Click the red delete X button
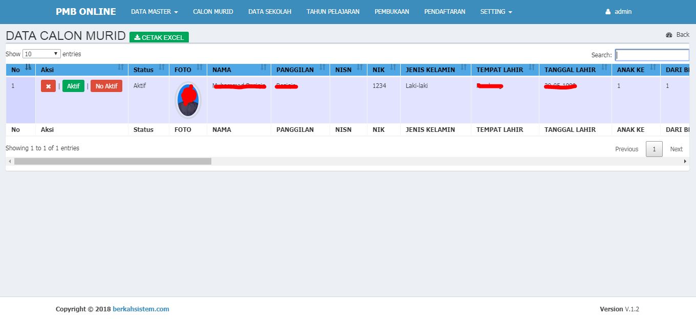 point(48,86)
